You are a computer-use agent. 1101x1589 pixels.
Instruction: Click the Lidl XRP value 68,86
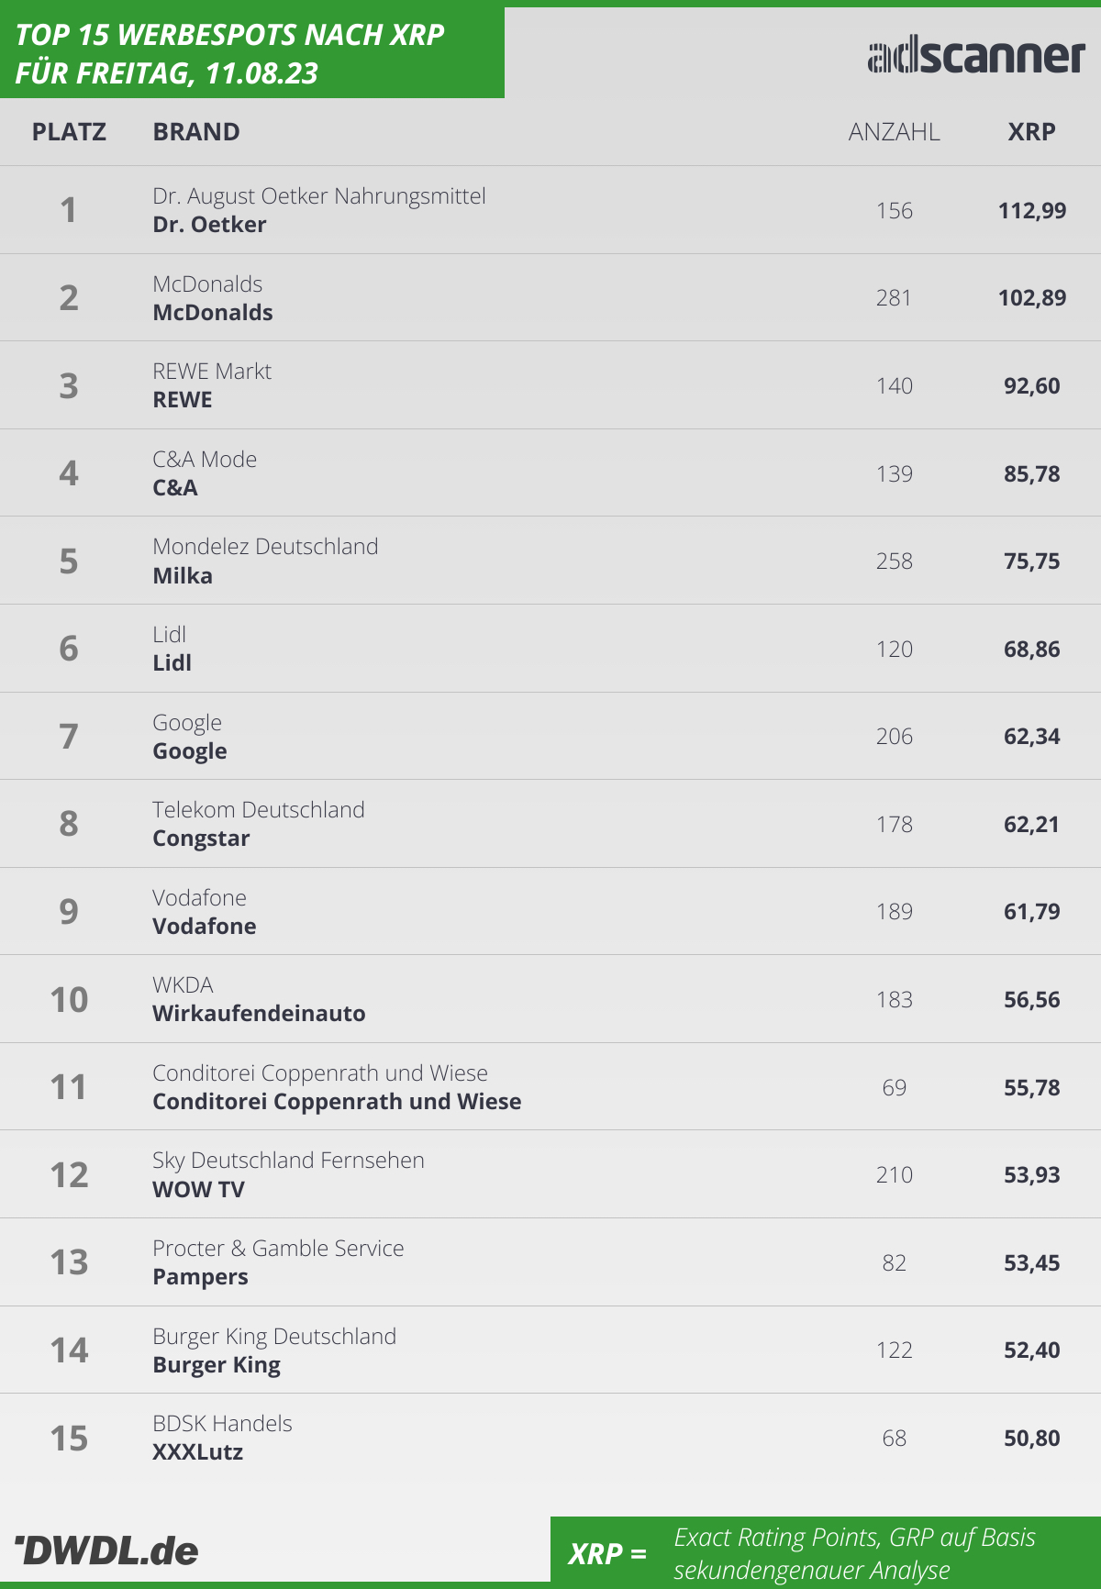point(1031,650)
